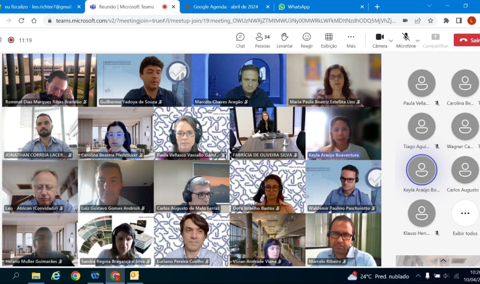Raise hand with the Levantar button
This screenshot has height=284, width=480.
coord(284,41)
